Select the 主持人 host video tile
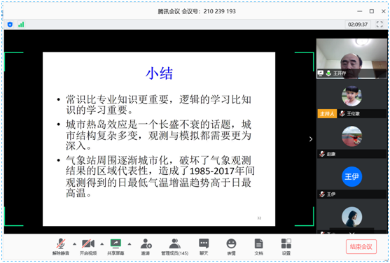The height and width of the screenshot is (263, 390). coord(351,99)
